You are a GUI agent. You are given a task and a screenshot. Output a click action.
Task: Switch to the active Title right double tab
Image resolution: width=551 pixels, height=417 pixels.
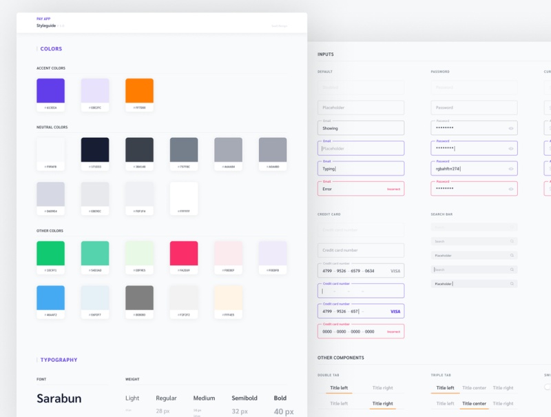tap(382, 403)
